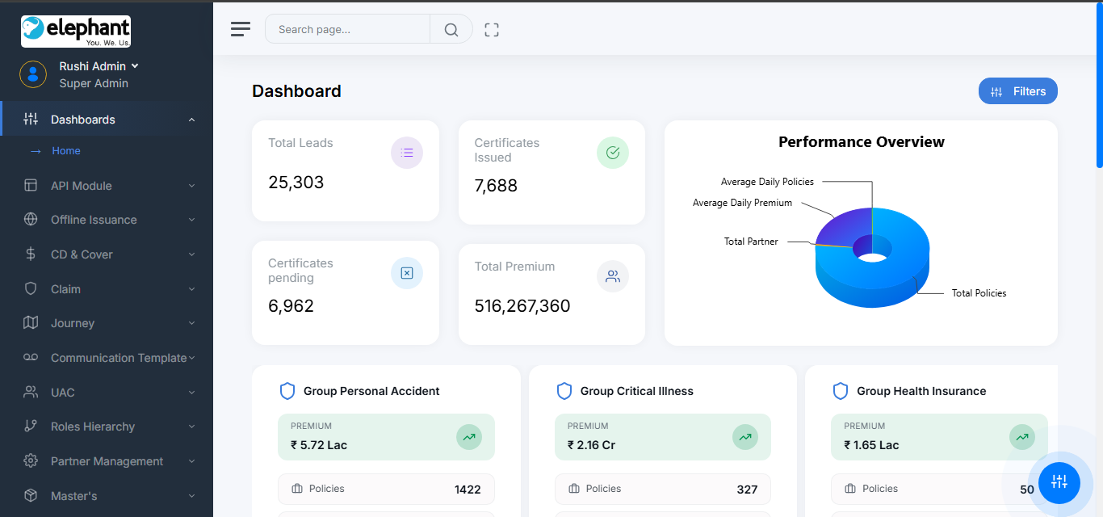This screenshot has width=1103, height=517.
Task: Select the Offline Issuance menu item
Action: click(94, 220)
